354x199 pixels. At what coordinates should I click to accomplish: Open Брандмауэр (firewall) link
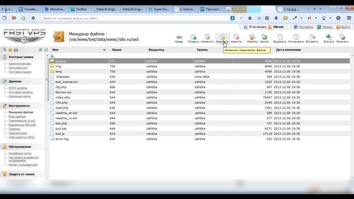(x=22, y=125)
